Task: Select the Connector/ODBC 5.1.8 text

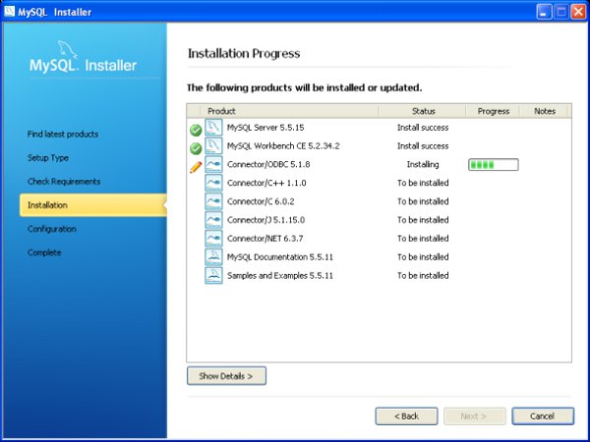Action: pos(268,164)
